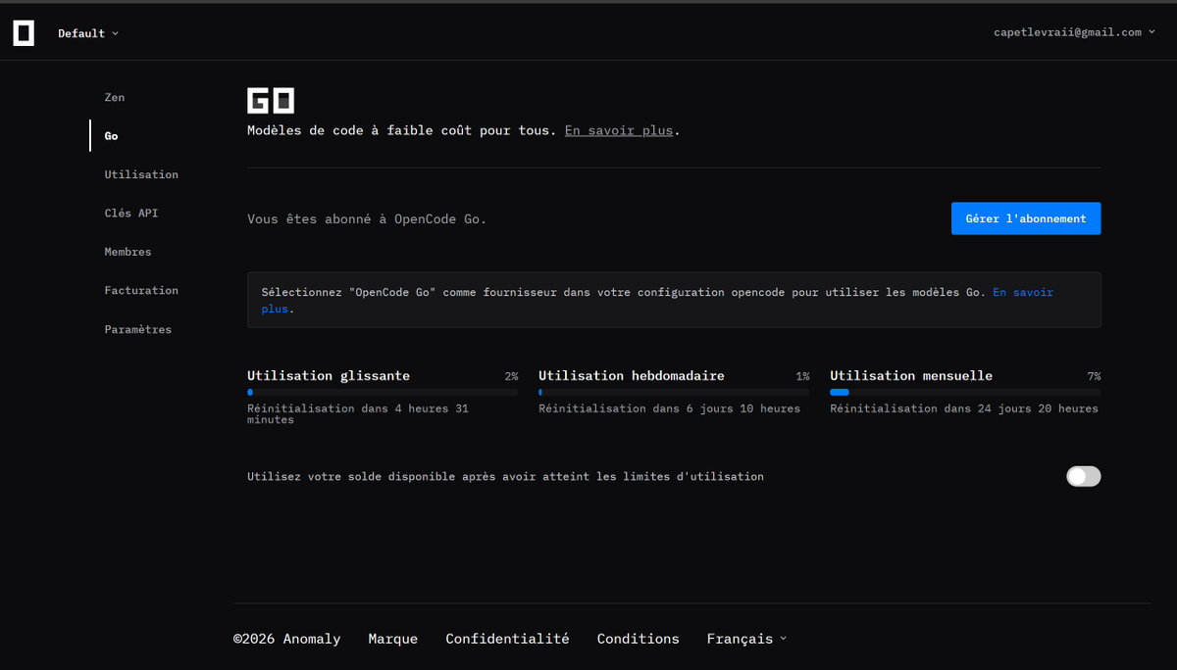Image resolution: width=1177 pixels, height=670 pixels.
Task: Open the Default workspace dropdown
Action: click(87, 33)
